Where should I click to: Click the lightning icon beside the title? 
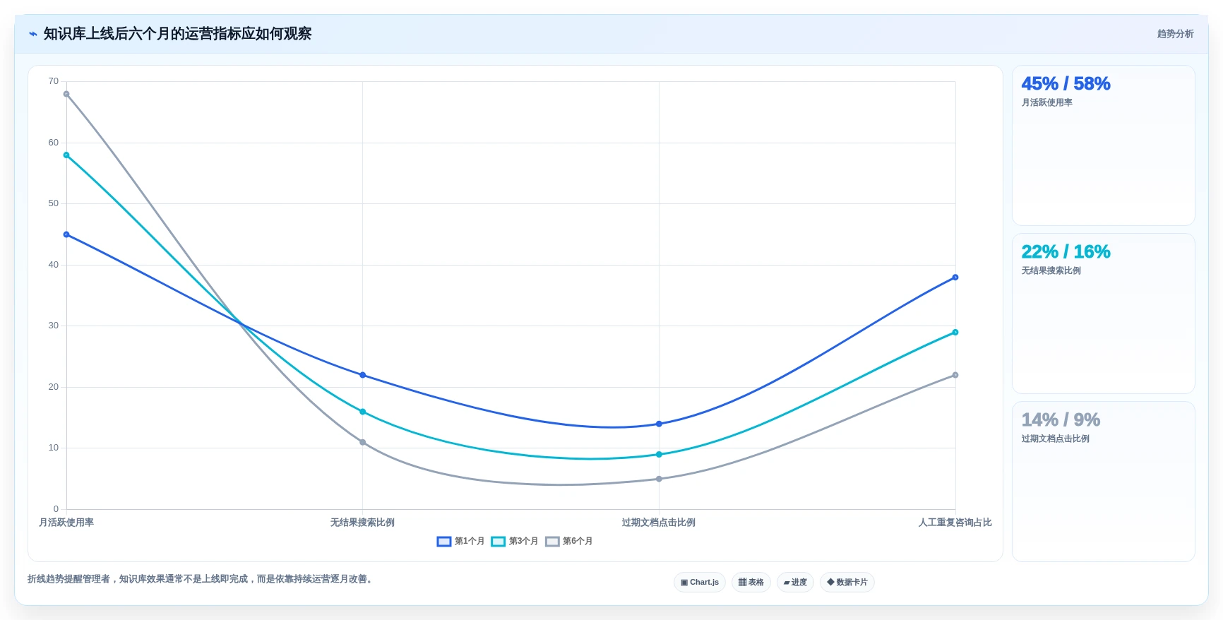[x=33, y=34]
